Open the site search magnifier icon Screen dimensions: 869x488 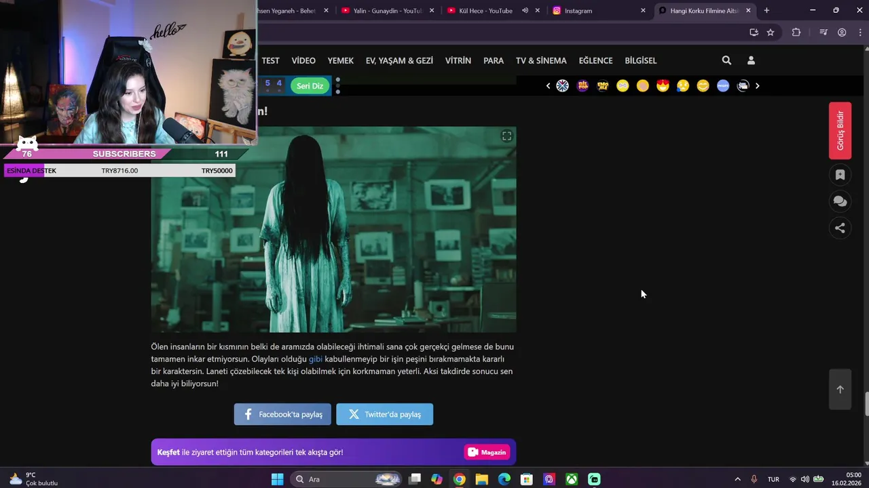[x=726, y=60]
